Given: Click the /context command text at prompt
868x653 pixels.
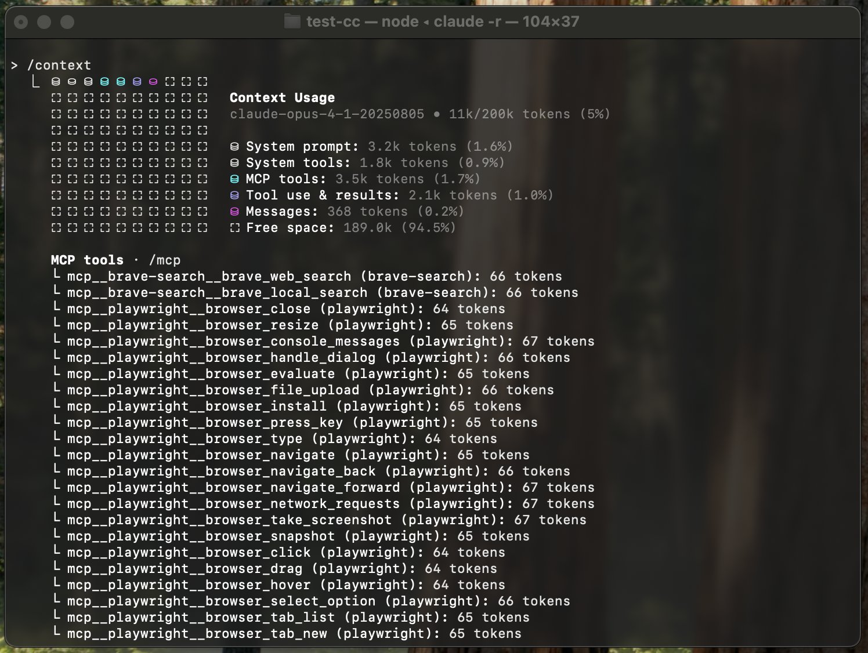Looking at the screenshot, I should 59,65.
